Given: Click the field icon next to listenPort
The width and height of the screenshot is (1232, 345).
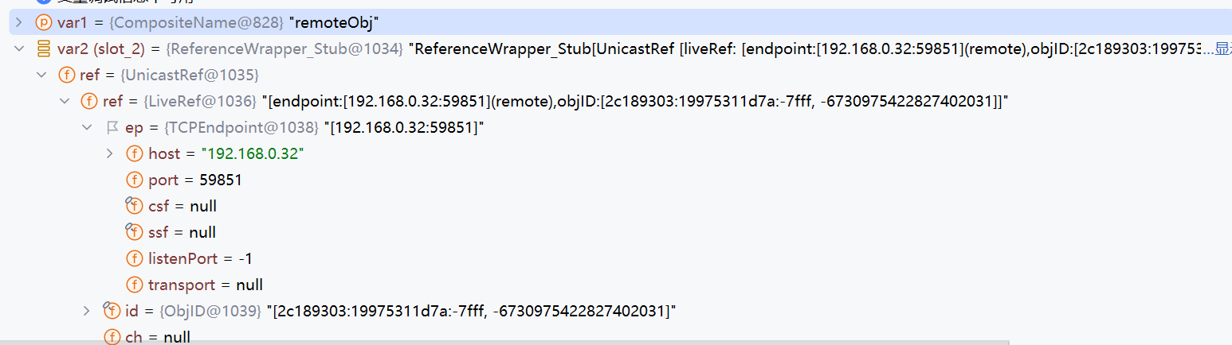Looking at the screenshot, I should pyautogui.click(x=134, y=258).
